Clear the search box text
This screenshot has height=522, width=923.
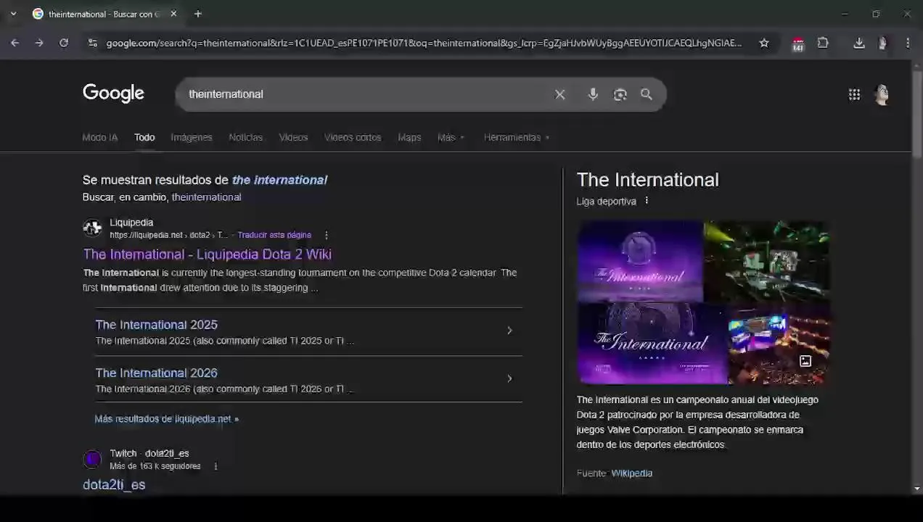coord(560,94)
